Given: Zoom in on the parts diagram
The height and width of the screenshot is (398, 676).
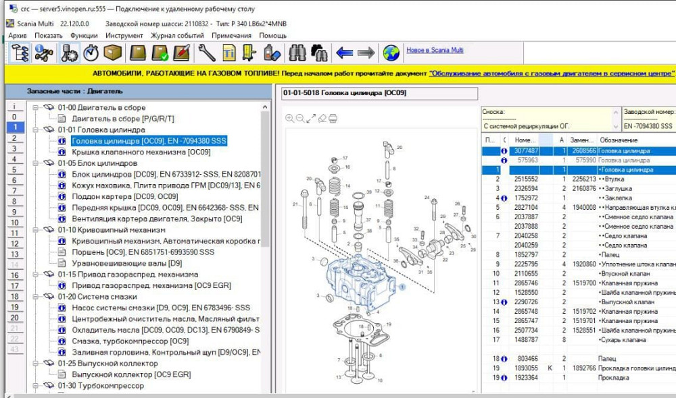Looking at the screenshot, I should (289, 118).
